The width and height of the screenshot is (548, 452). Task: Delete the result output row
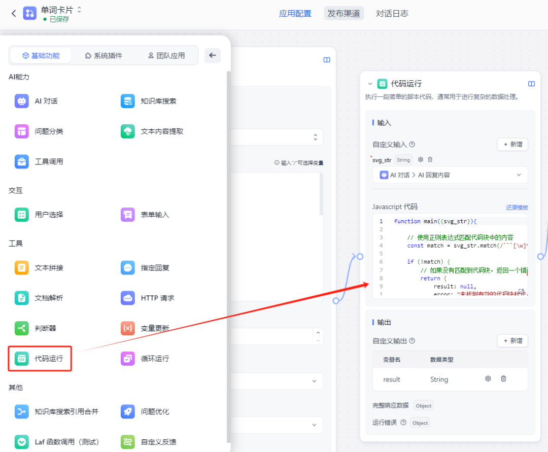click(504, 378)
